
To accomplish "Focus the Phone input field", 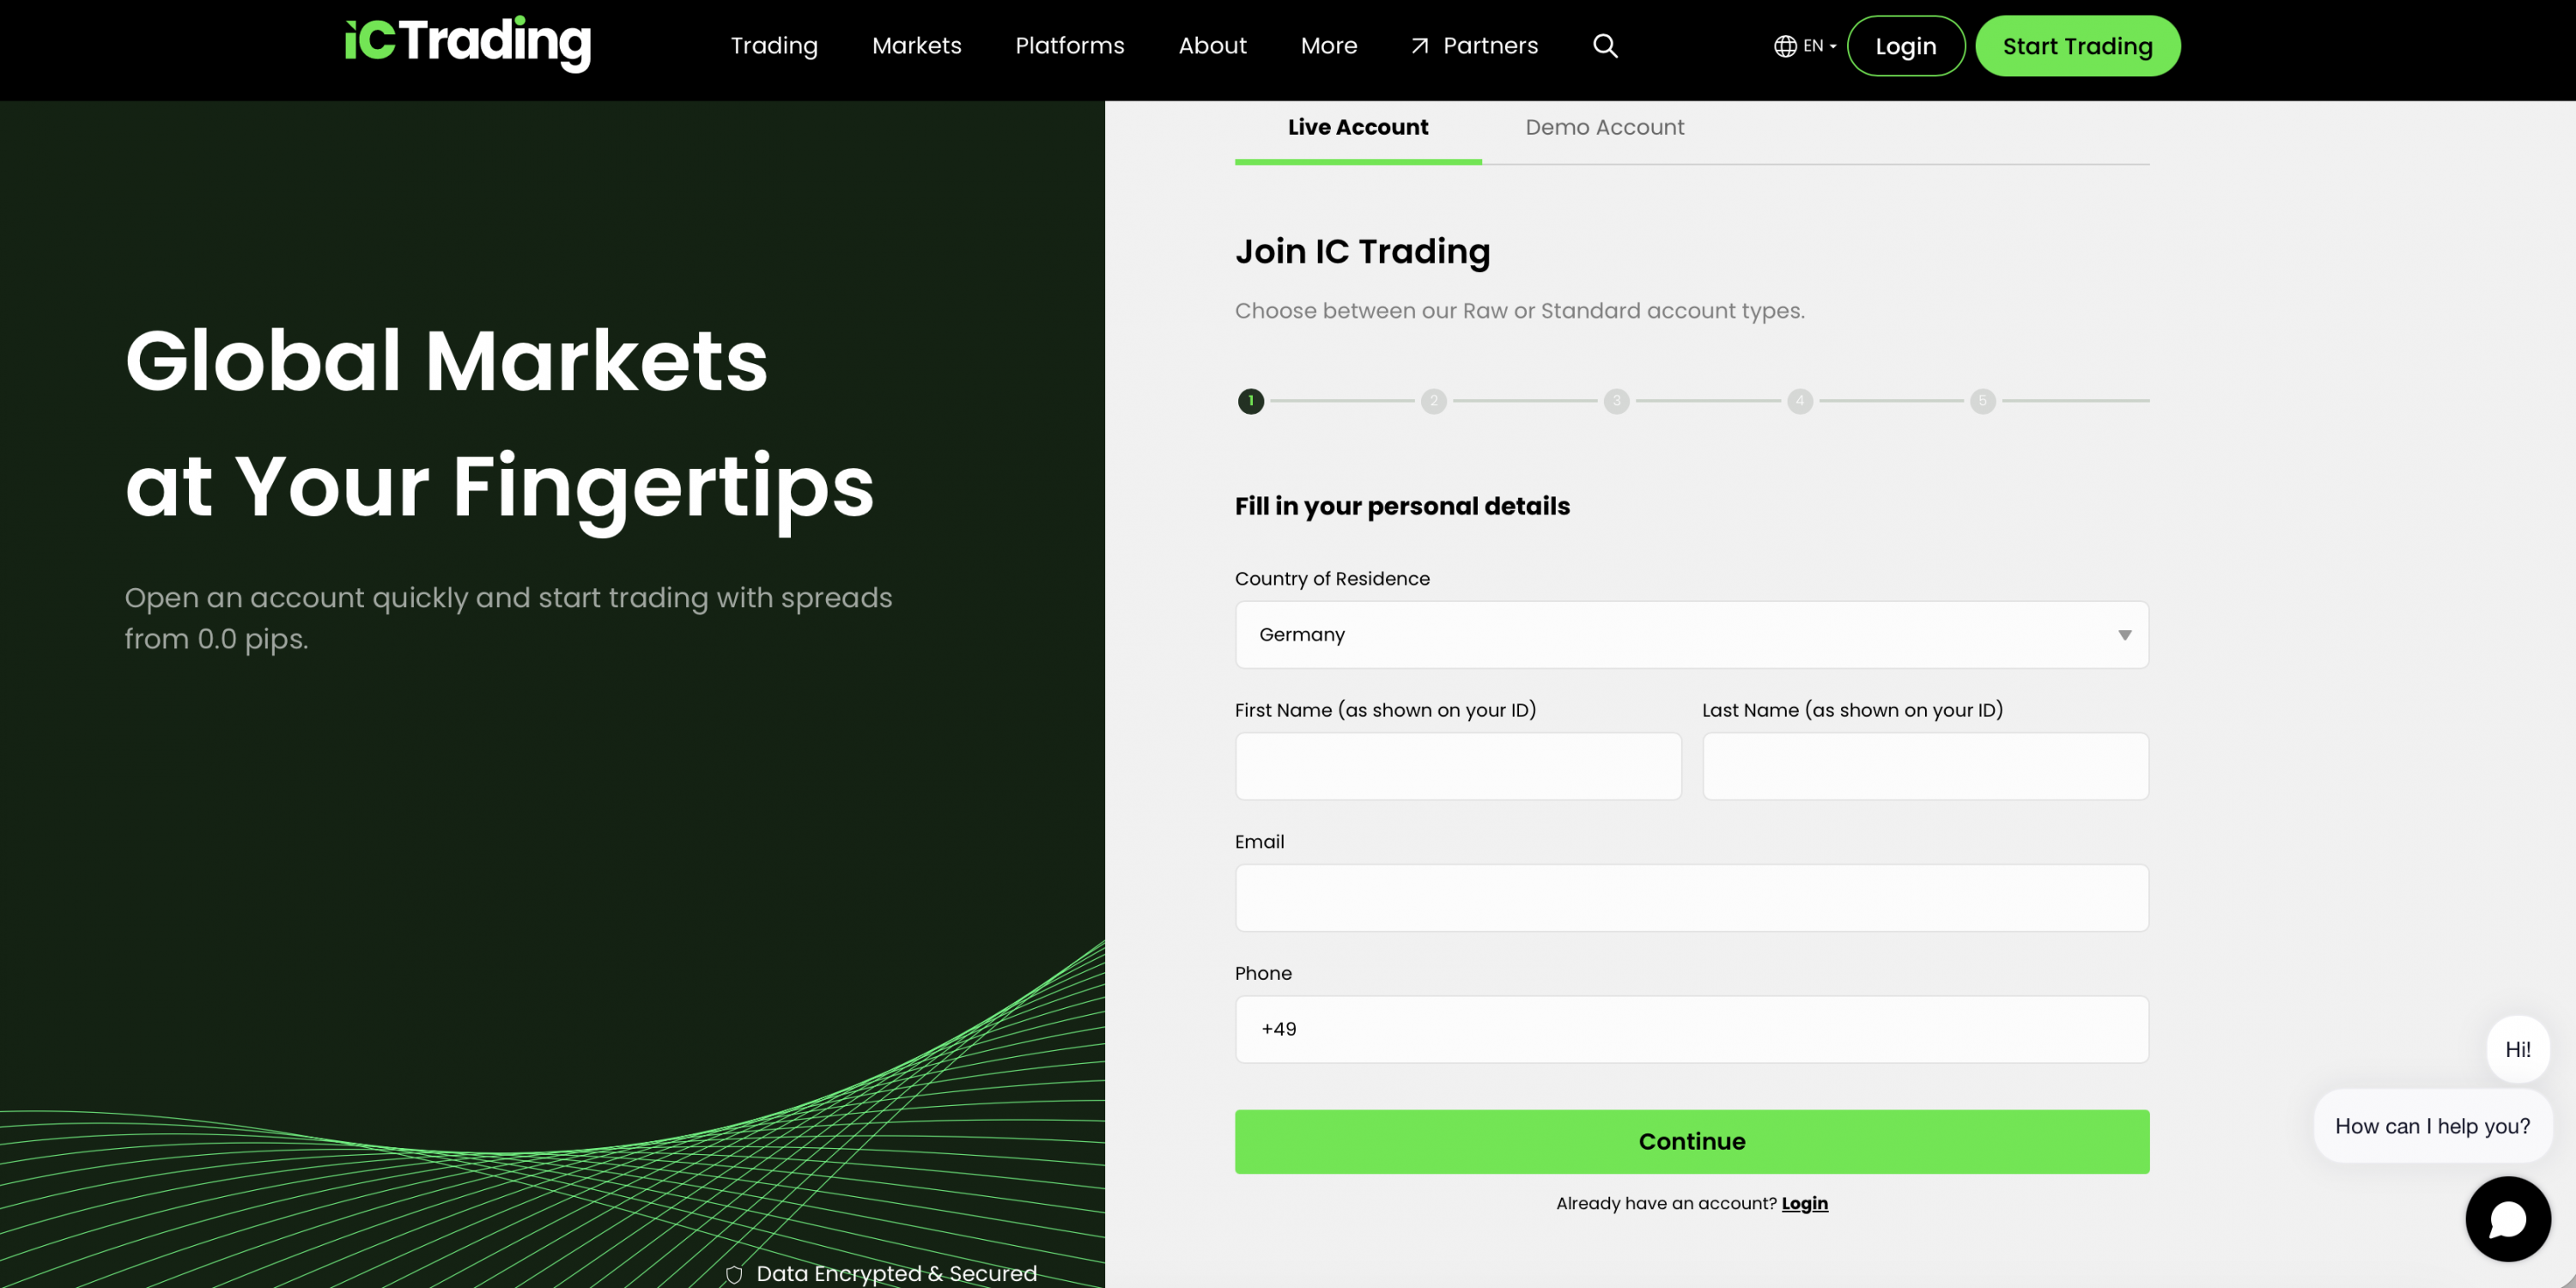I will tap(1692, 1030).
